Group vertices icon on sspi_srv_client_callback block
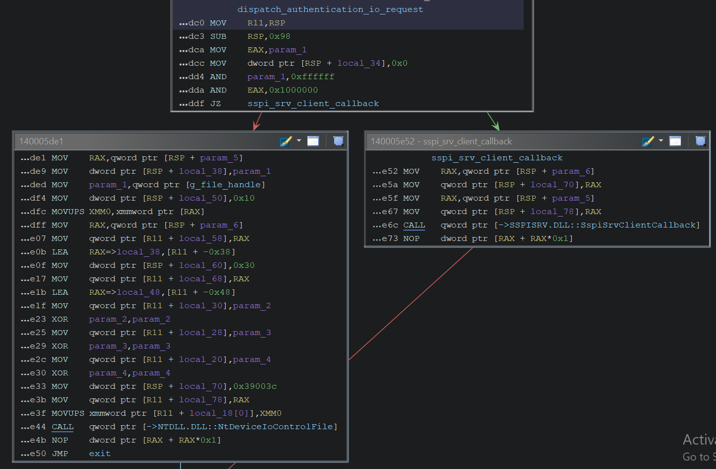 click(701, 141)
